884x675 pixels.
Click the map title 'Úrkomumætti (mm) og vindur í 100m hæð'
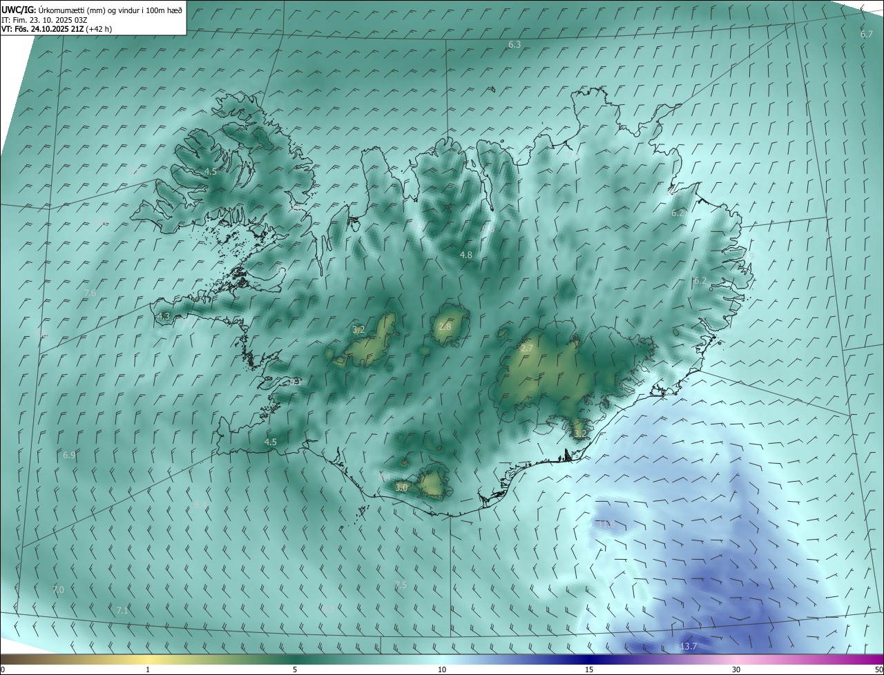110,10
